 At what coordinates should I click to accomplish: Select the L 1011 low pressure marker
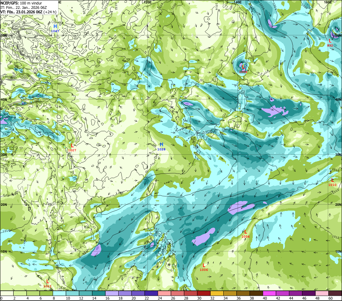coord(48,284)
